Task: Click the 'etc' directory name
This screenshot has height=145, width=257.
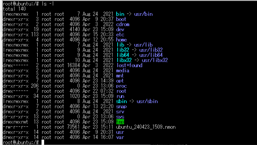Action: 120,35
